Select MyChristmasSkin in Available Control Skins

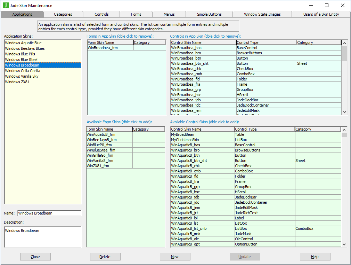pos(185,140)
